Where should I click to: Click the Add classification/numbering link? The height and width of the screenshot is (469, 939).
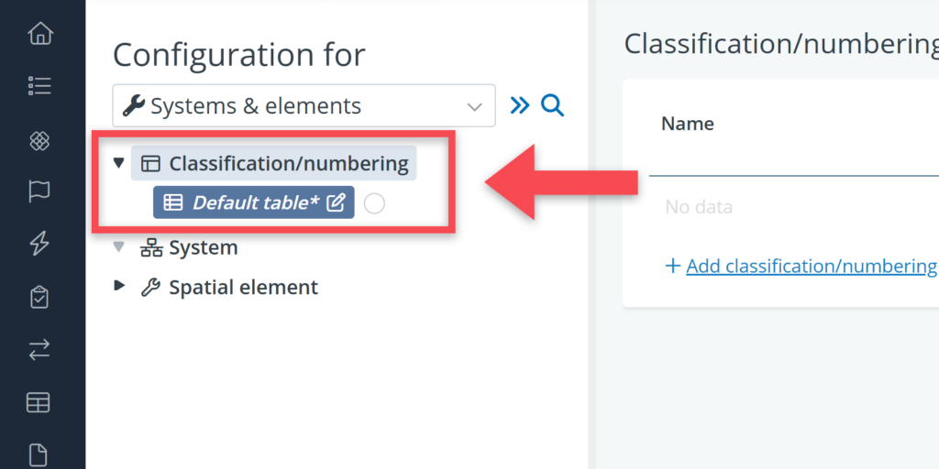click(x=811, y=266)
